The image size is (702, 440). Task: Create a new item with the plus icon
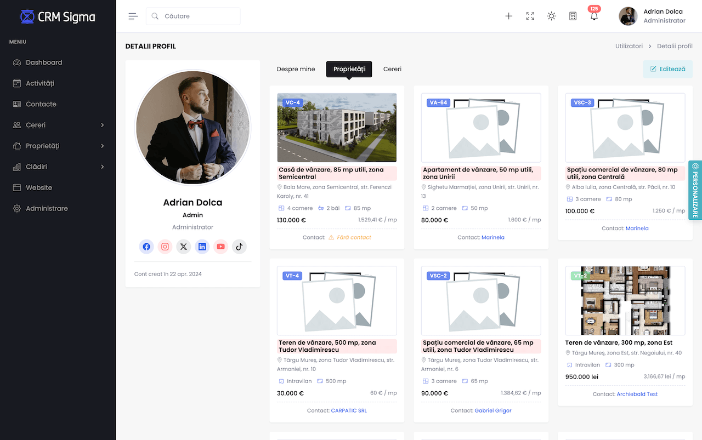pos(508,16)
